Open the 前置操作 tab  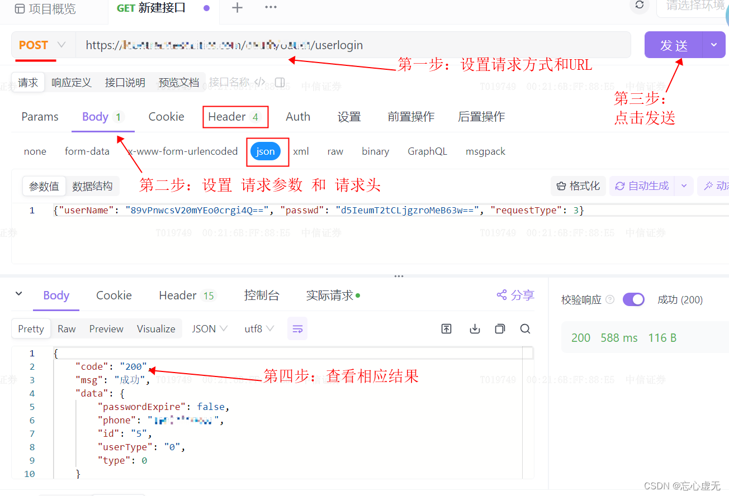pos(411,117)
